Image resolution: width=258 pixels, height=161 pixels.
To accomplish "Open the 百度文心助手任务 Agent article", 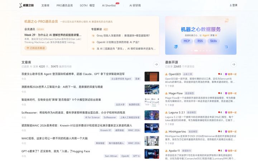I will [73, 74].
